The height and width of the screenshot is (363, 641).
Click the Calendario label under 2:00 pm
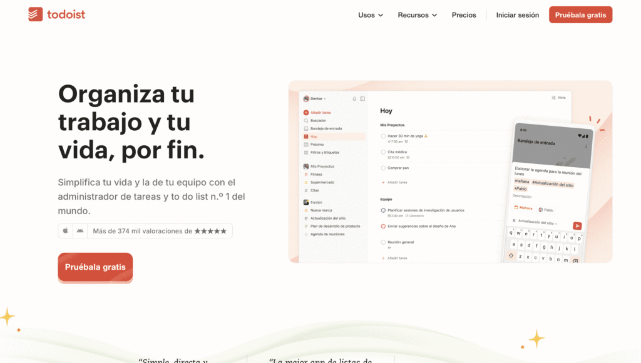[x=414, y=216]
